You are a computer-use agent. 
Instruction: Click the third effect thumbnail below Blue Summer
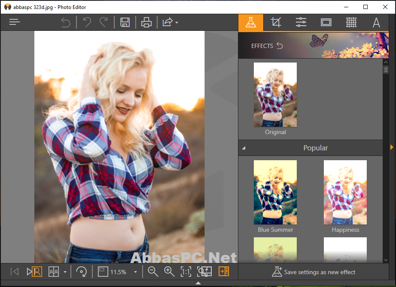275,249
